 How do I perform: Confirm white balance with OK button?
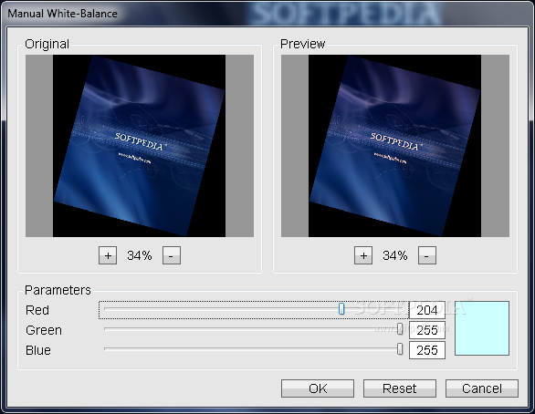tap(318, 388)
